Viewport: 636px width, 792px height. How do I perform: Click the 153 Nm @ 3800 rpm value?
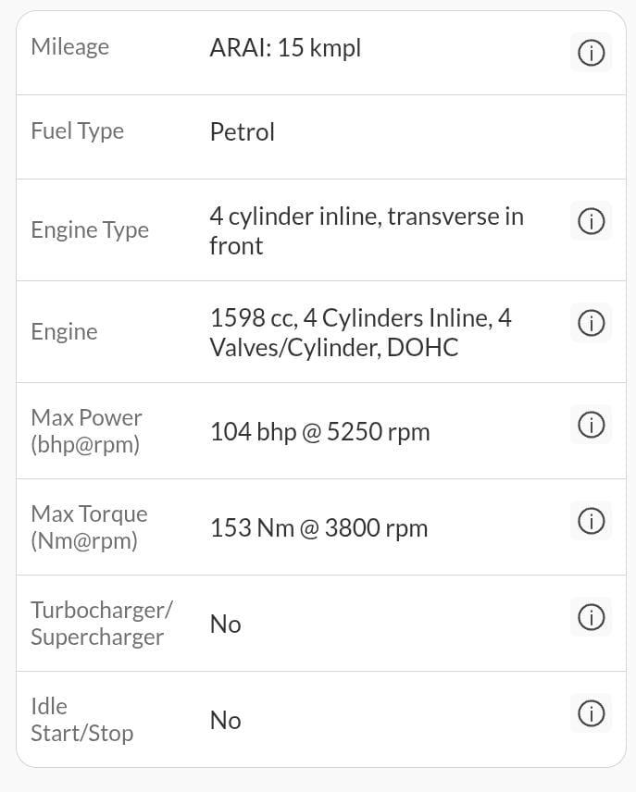click(318, 528)
